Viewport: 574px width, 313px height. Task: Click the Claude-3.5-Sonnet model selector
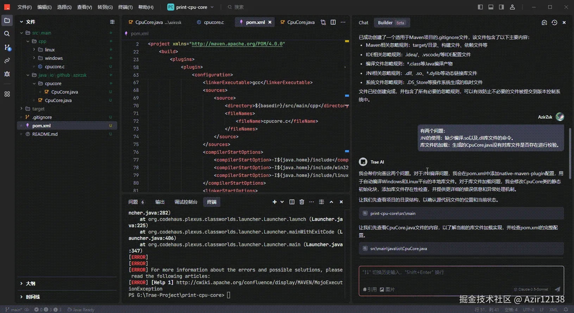(x=531, y=289)
